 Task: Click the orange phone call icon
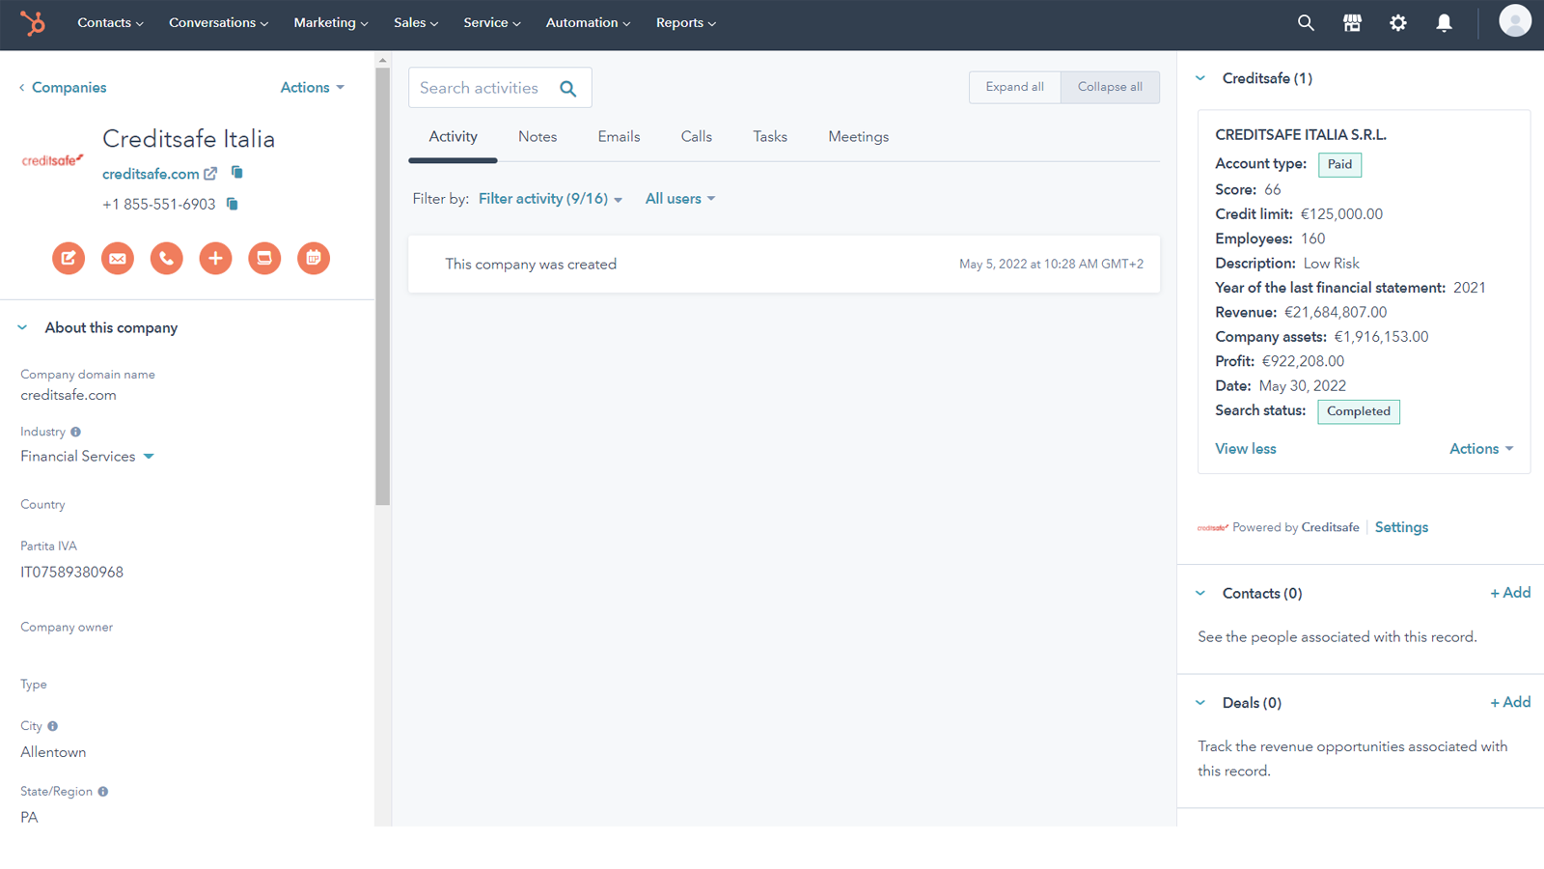pos(167,258)
